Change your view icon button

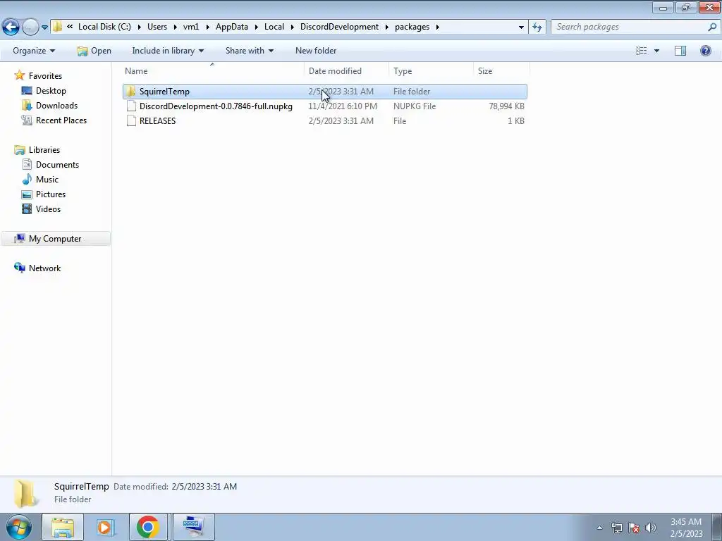point(642,51)
